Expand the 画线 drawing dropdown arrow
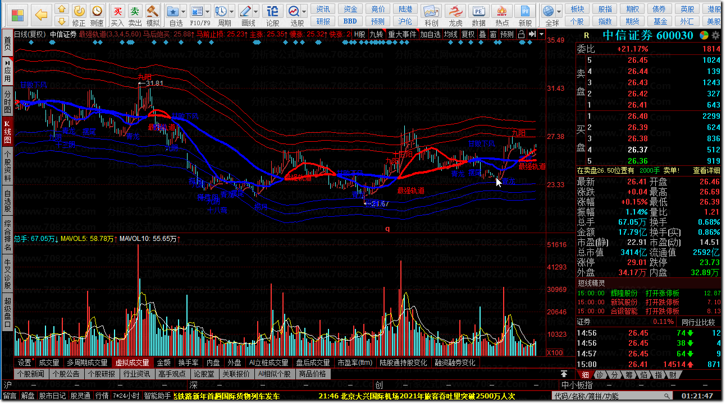The image size is (726, 404). tap(256, 11)
